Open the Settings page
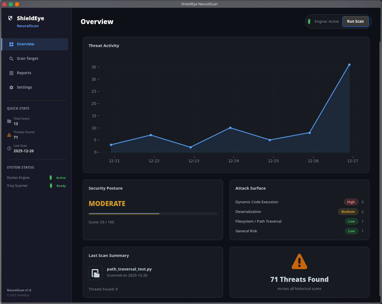 click(x=35, y=87)
